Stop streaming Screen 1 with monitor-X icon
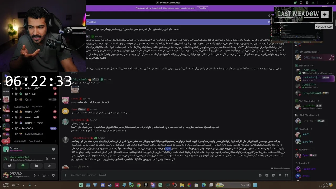This screenshot has height=189, width=336. point(53,149)
